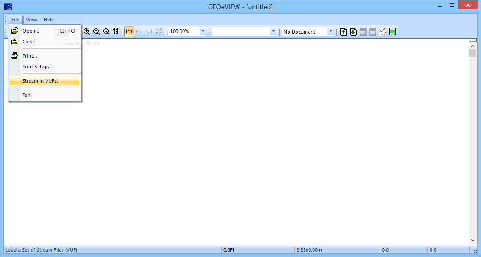
Task: Select Print Setup... menu entry
Action: [x=45, y=67]
